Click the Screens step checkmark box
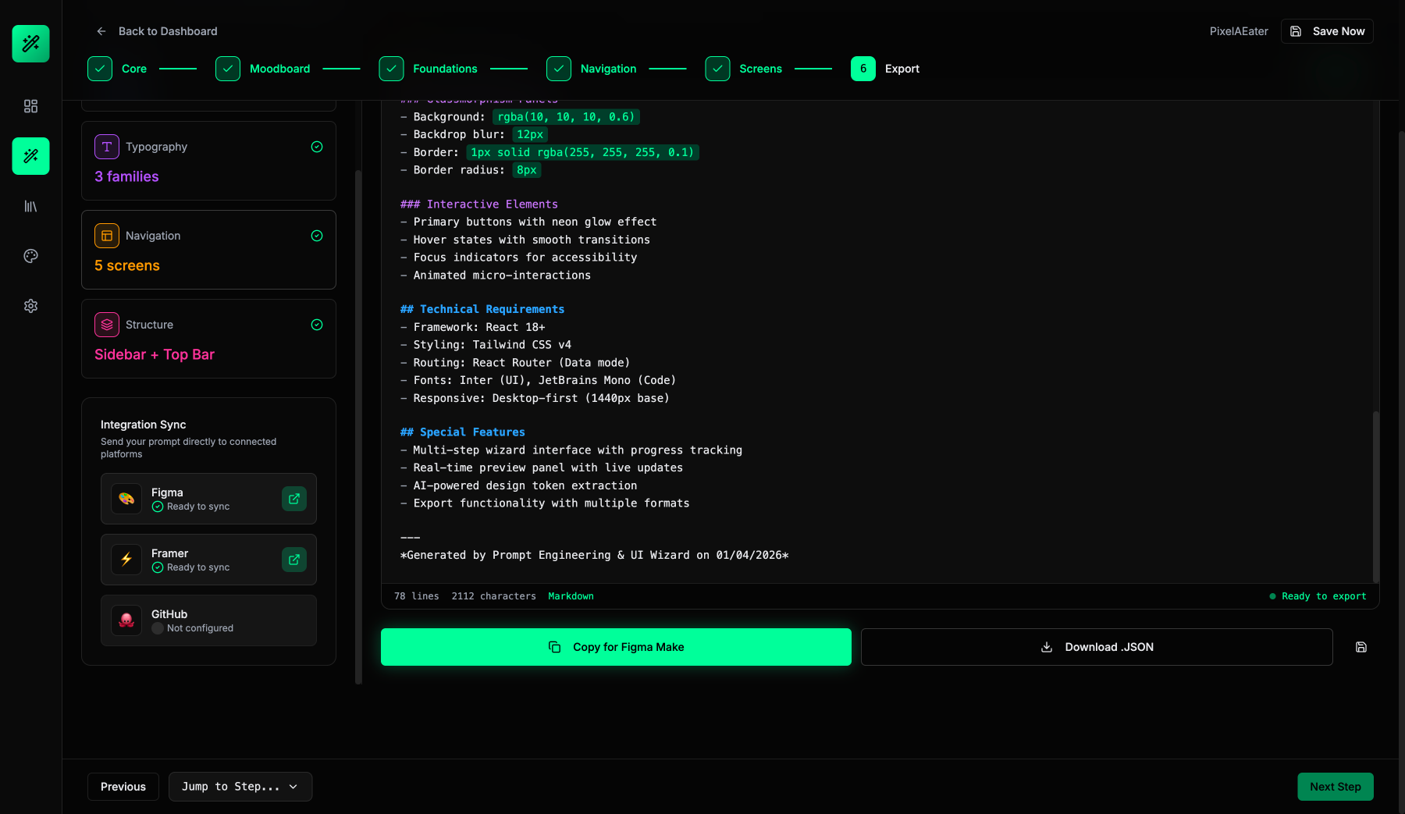1405x814 pixels. tap(717, 69)
